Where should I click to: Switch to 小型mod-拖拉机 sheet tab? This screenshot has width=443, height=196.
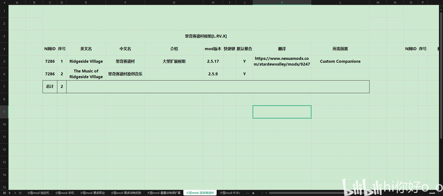tap(38, 193)
